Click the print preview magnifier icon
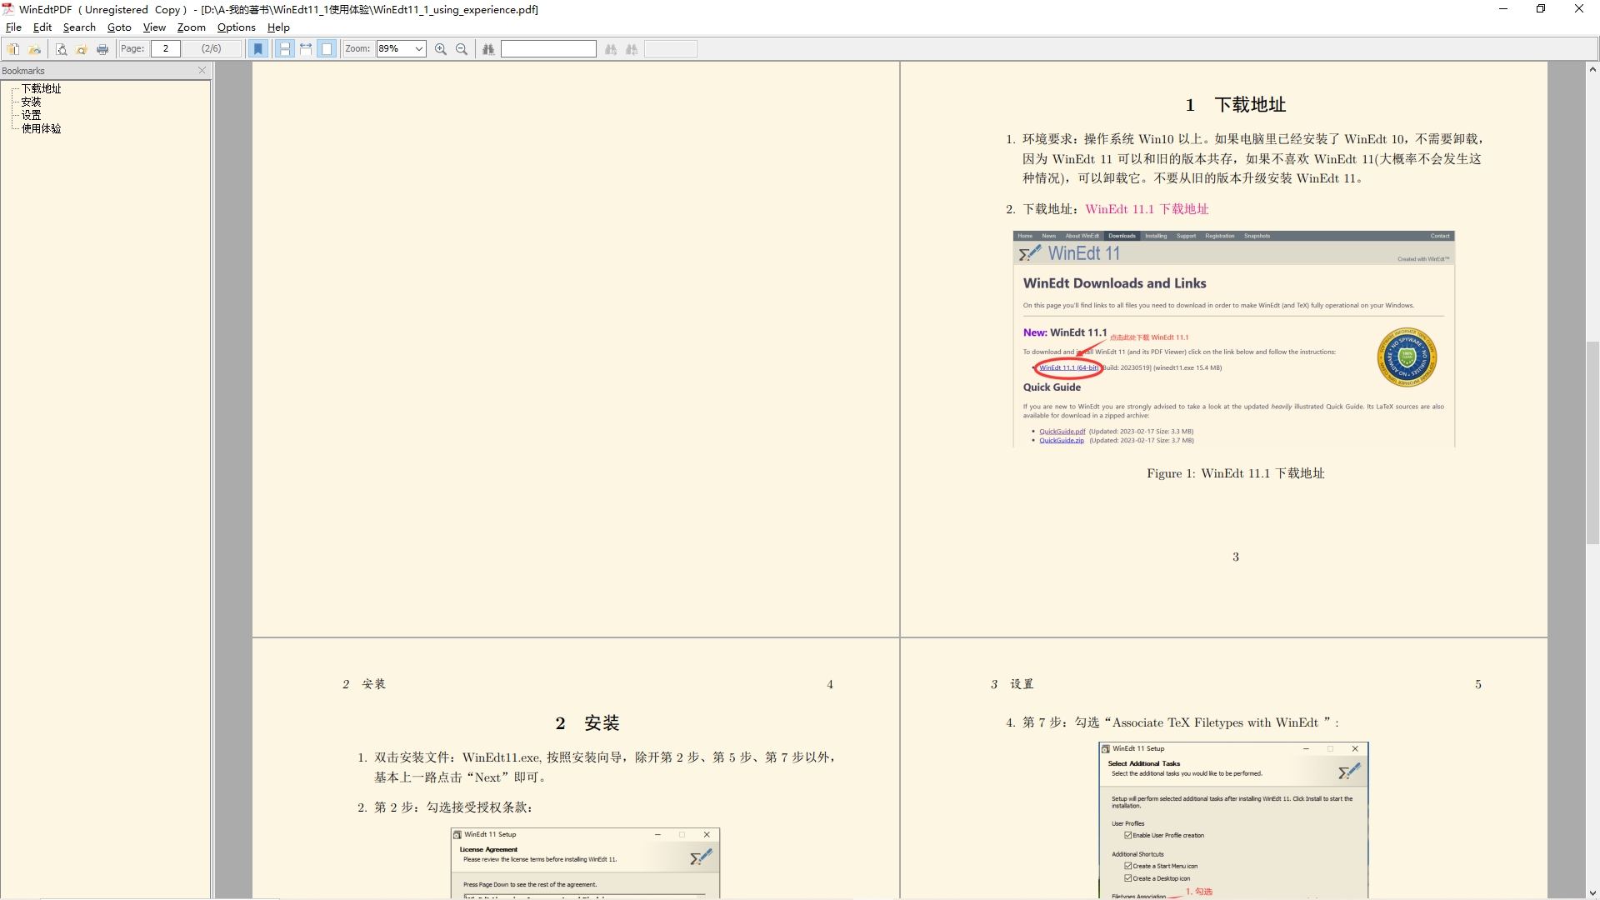The height and width of the screenshot is (900, 1600). (x=61, y=49)
